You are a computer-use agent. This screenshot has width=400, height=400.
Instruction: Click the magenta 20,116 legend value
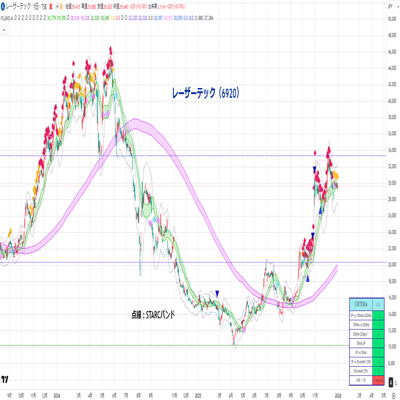[x=75, y=18]
